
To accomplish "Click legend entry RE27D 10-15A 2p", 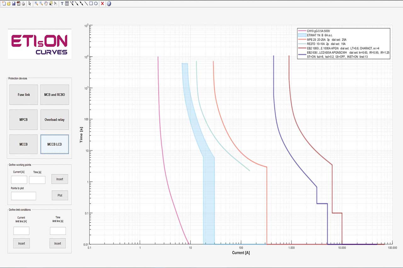I will tap(322, 44).
